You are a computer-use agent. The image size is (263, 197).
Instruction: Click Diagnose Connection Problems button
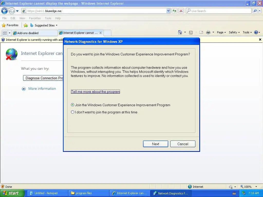click(x=43, y=78)
